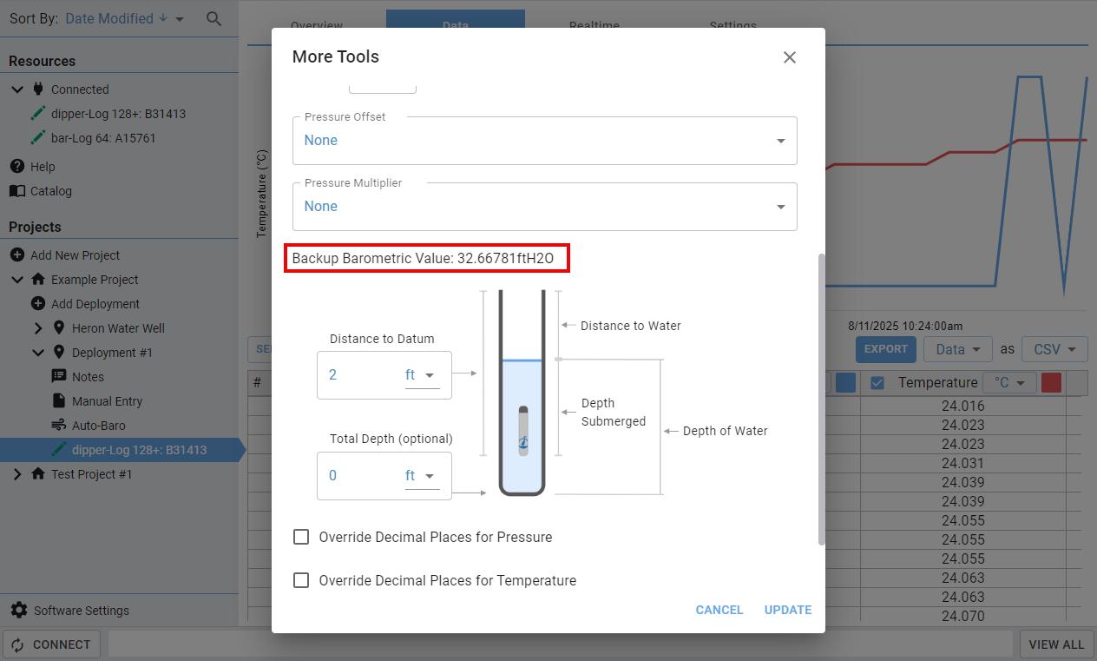The height and width of the screenshot is (661, 1097).
Task: Expand the Heron Water Well deployment
Action: click(38, 328)
